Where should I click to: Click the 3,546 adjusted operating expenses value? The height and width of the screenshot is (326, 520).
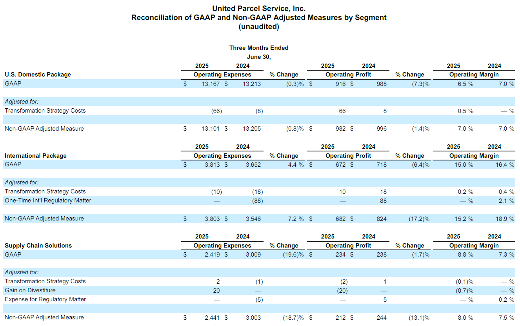pyautogui.click(x=253, y=219)
